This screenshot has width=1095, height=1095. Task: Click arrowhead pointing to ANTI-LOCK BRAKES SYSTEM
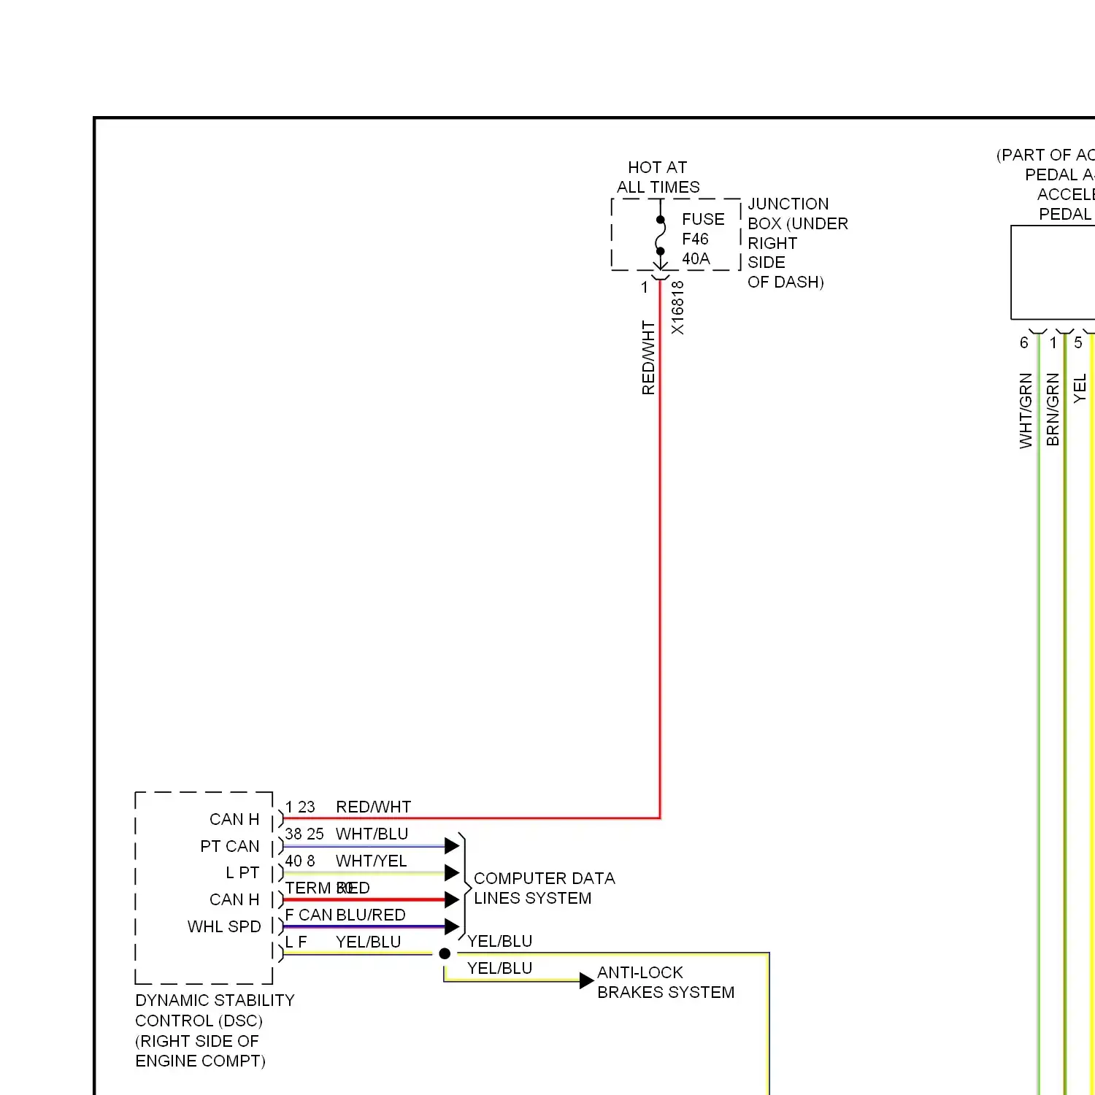click(586, 980)
